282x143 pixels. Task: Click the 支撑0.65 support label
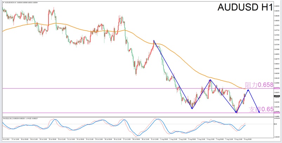point(261,109)
